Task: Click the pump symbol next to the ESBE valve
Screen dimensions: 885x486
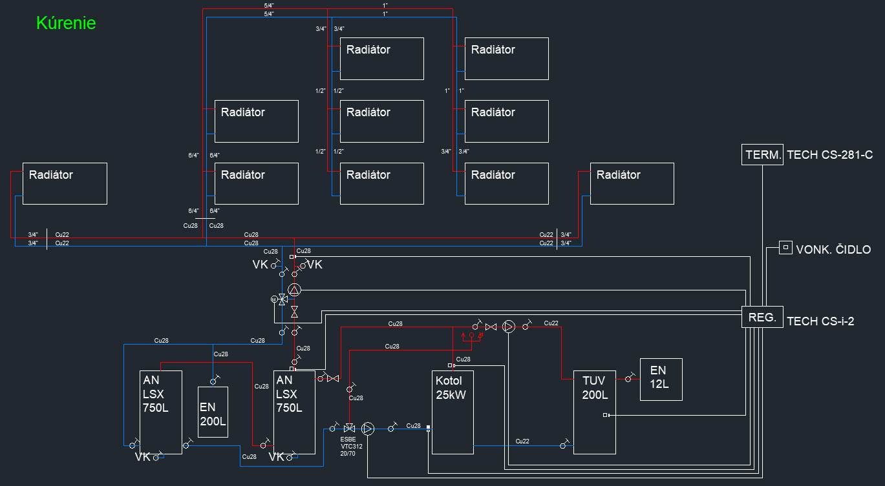Action: point(368,428)
